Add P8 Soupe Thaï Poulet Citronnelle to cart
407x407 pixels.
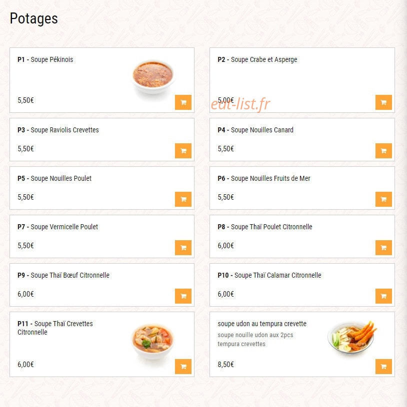pos(383,248)
